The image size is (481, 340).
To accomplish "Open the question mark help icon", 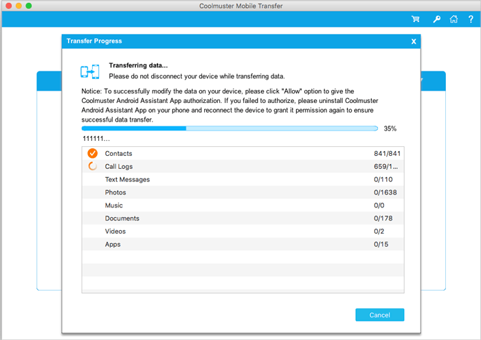I will pos(469,19).
